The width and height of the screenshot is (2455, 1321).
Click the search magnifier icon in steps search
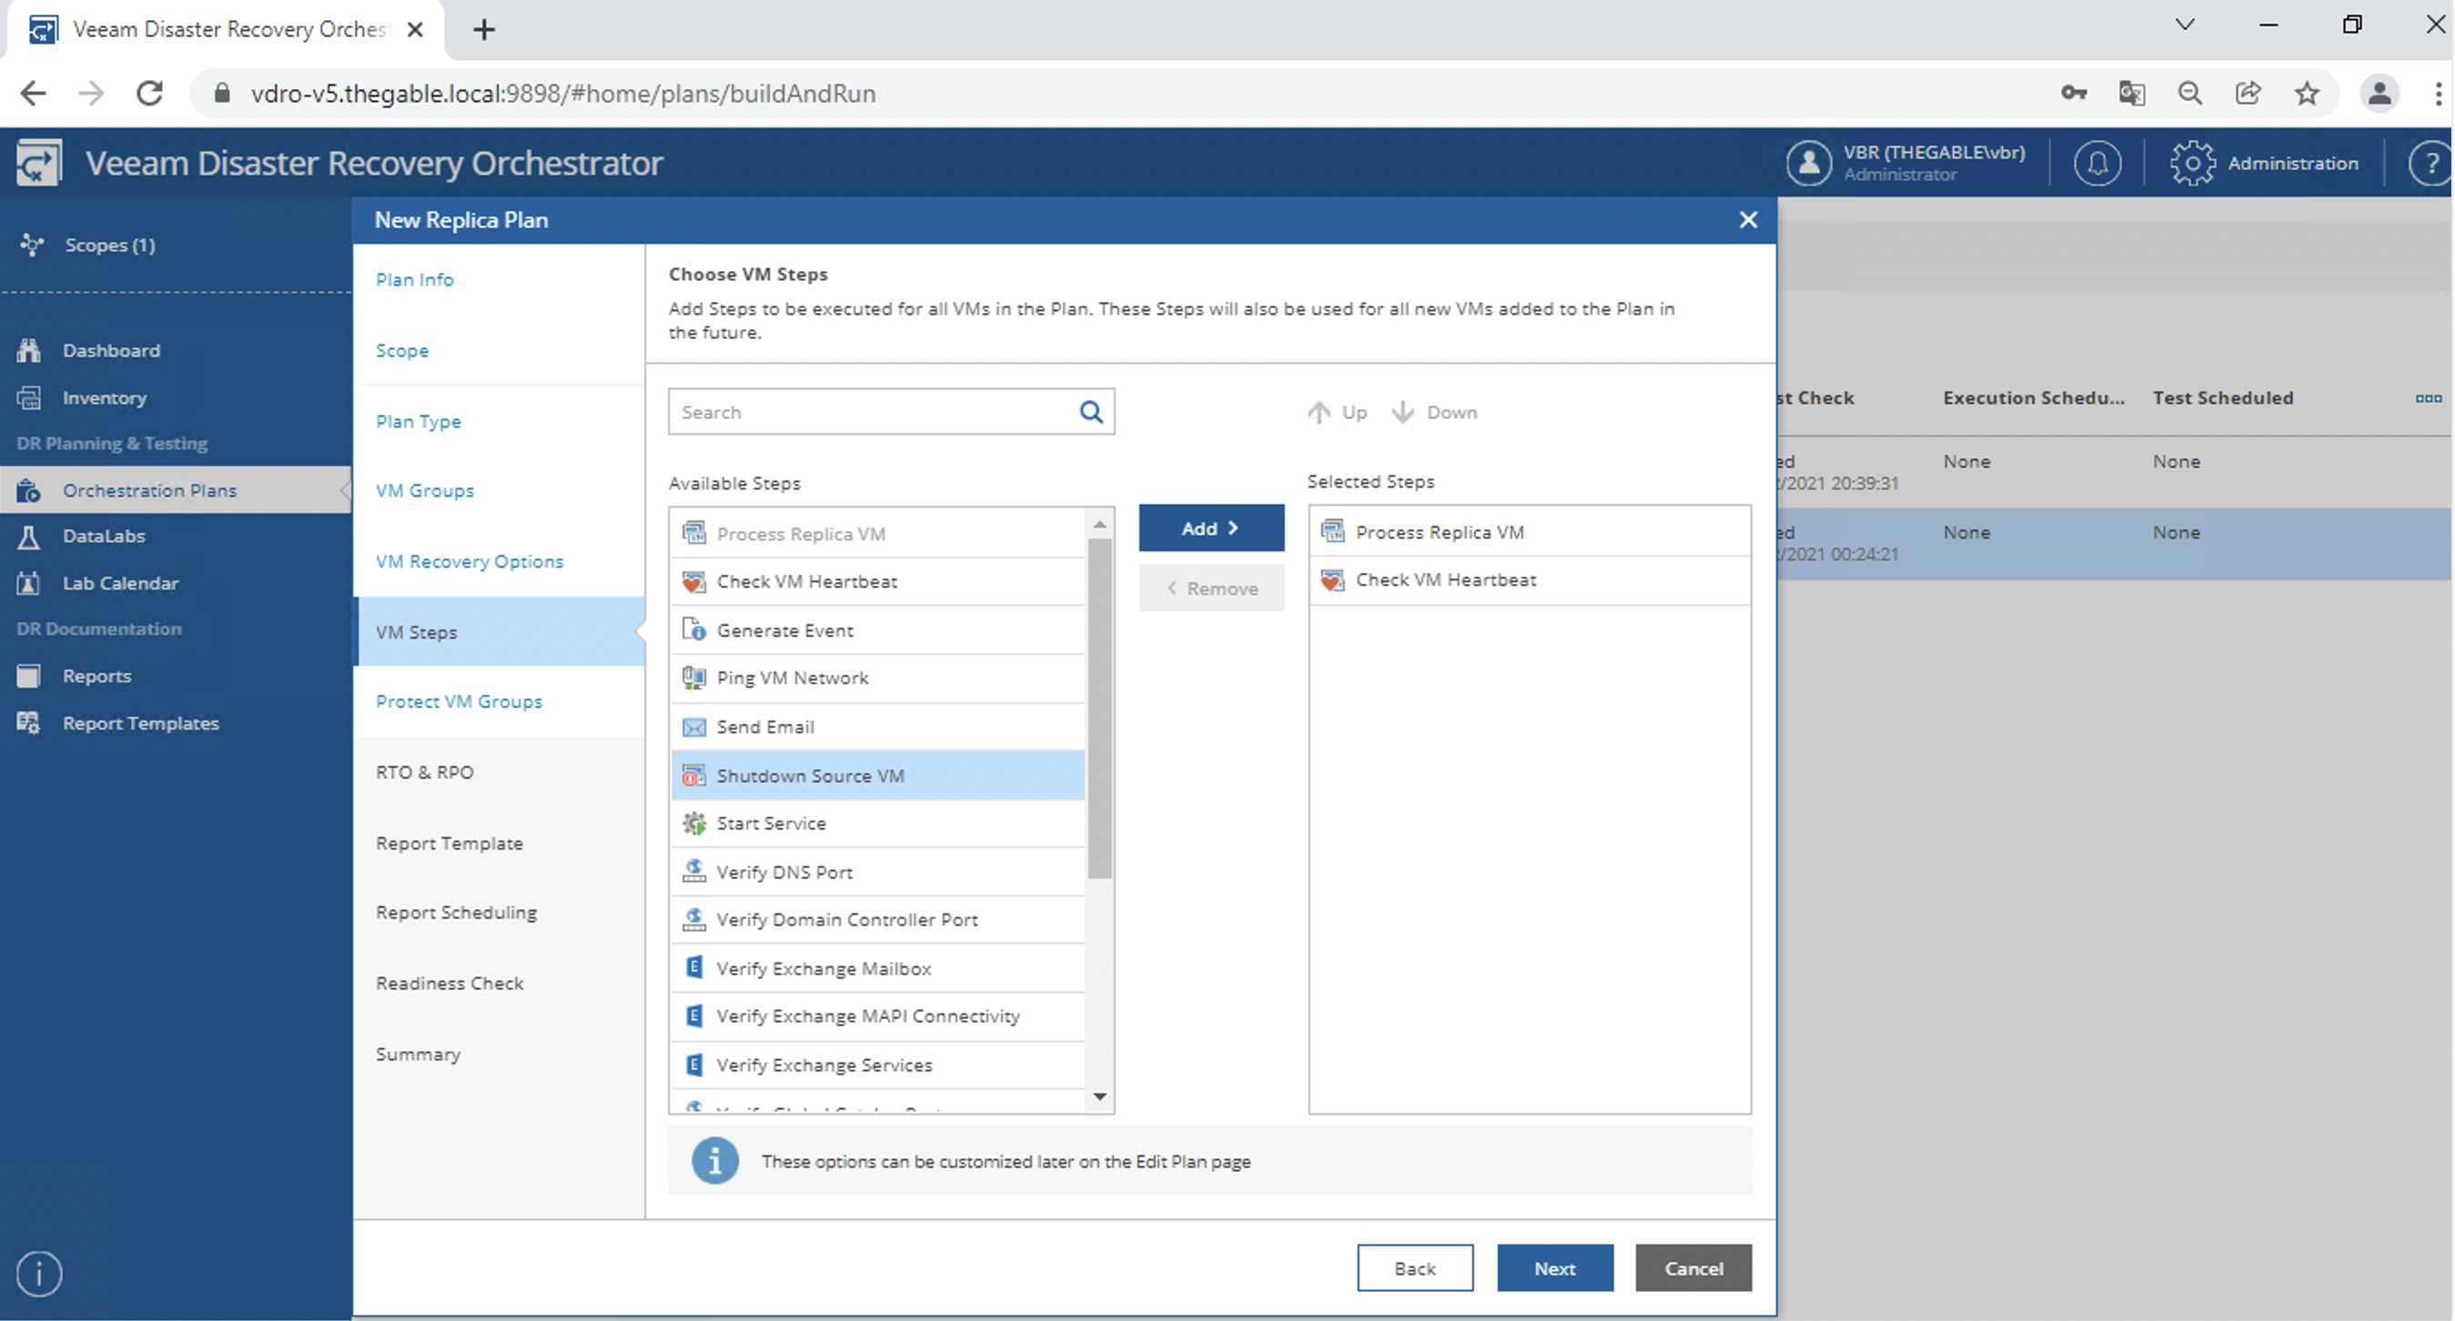pos(1091,412)
